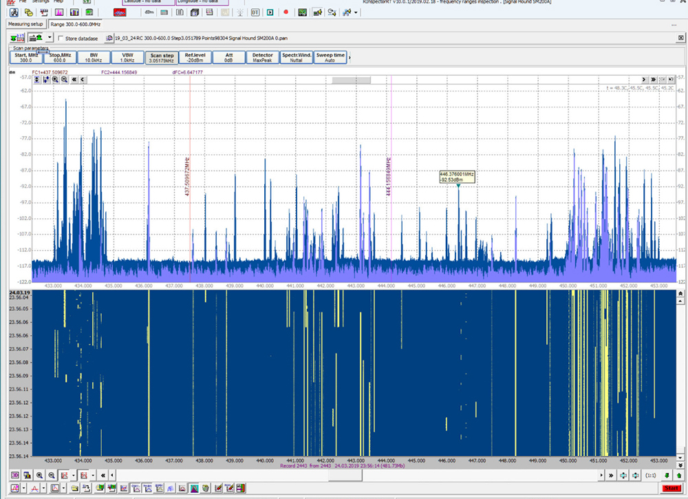
Task: Zoom out on the spectrum graph
Action: pyautogui.click(x=64, y=79)
